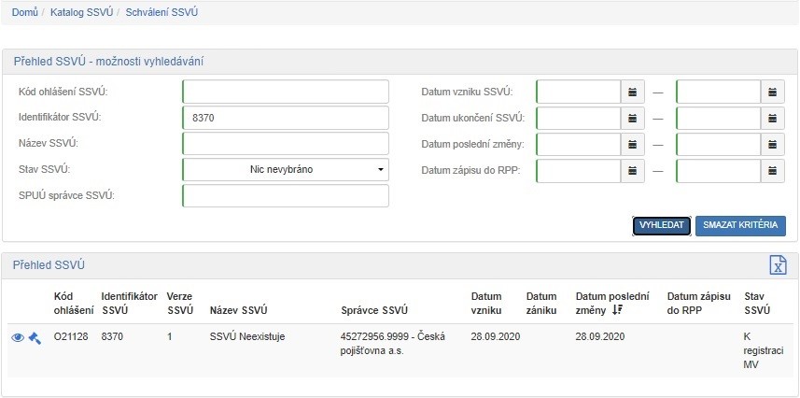Click into the Název SSVÚ text field
The width and height of the screenshot is (800, 398).
click(x=285, y=144)
